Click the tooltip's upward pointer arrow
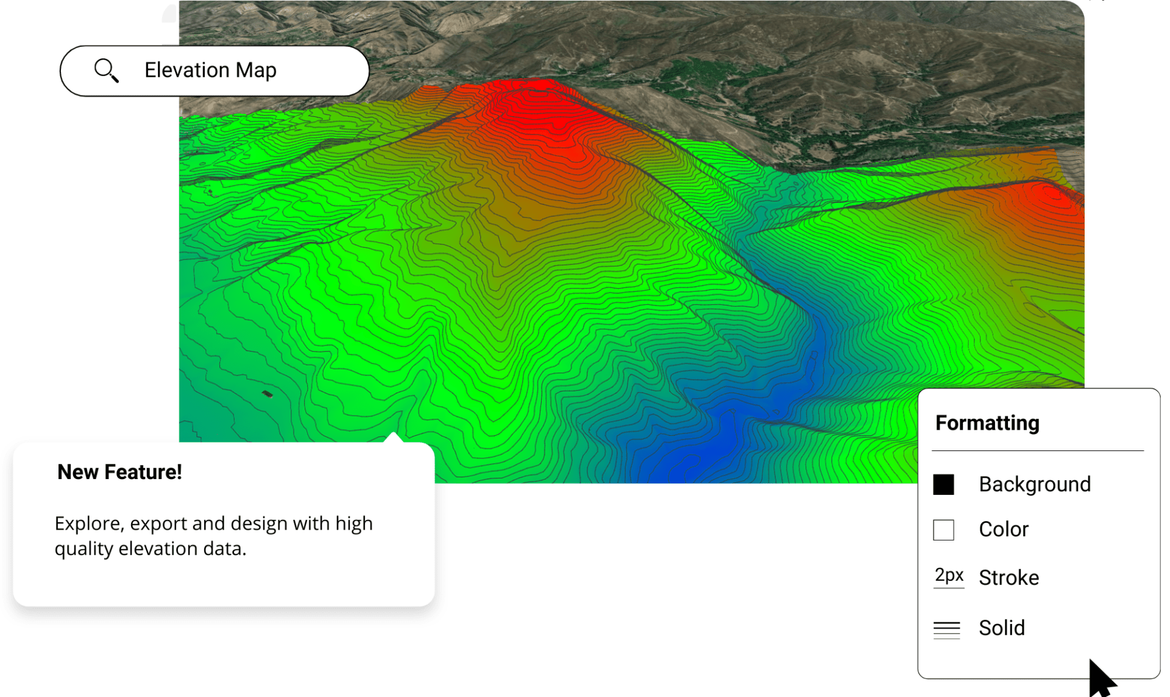 point(394,437)
